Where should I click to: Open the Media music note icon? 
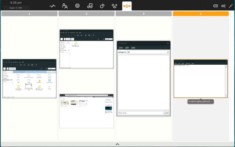coord(90,6)
